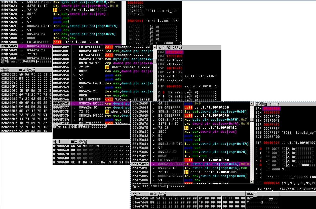Select jb short SmartLiv.00DF5A2C instruction

(x=80, y=10)
